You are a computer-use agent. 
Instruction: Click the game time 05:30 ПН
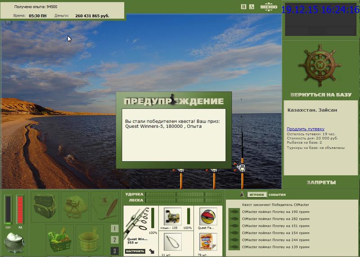37,16
